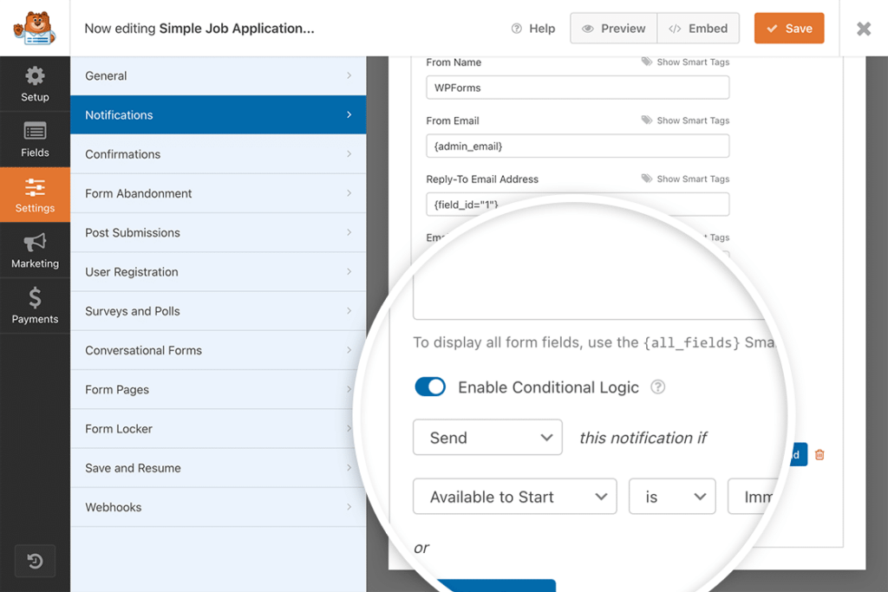Show Smart Tags for From Email

pos(685,120)
